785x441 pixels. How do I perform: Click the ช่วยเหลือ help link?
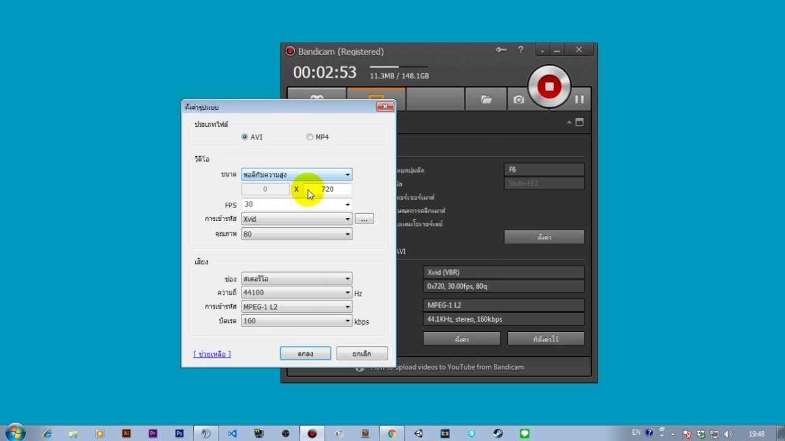[212, 354]
